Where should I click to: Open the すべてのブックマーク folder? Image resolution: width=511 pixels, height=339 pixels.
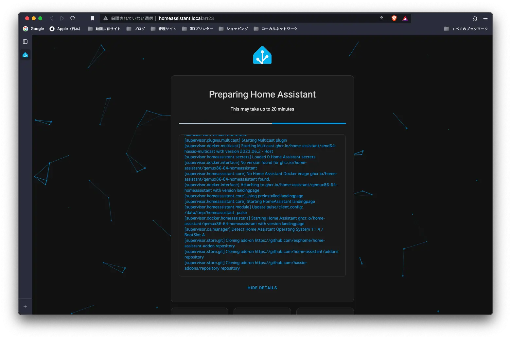(x=466, y=29)
